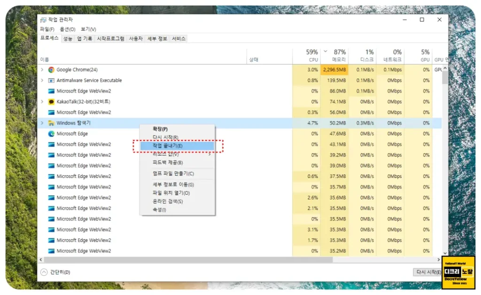Click the vertical scrollbar up arrow
Image resolution: width=481 pixels, height=295 pixels.
coord(445,68)
